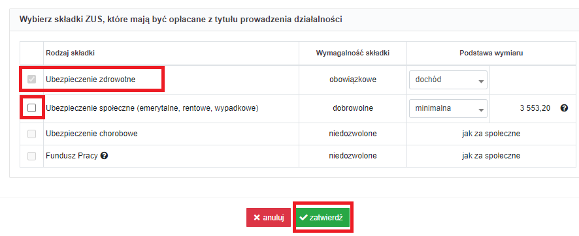The width and height of the screenshot is (579, 236).
Task: Confirm with the green zatwierdź button
Action: pos(322,218)
